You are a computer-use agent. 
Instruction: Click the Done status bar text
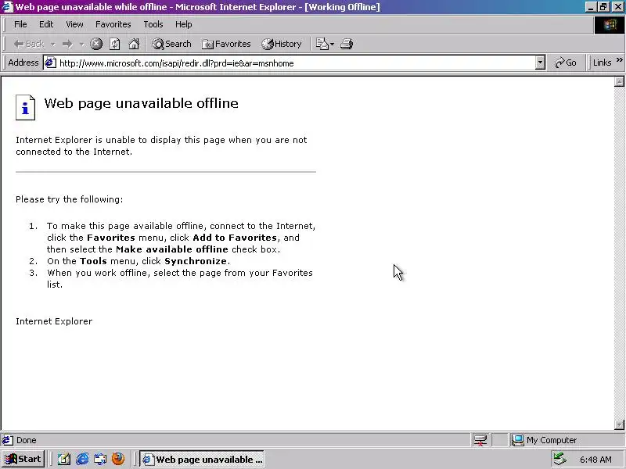pyautogui.click(x=27, y=440)
